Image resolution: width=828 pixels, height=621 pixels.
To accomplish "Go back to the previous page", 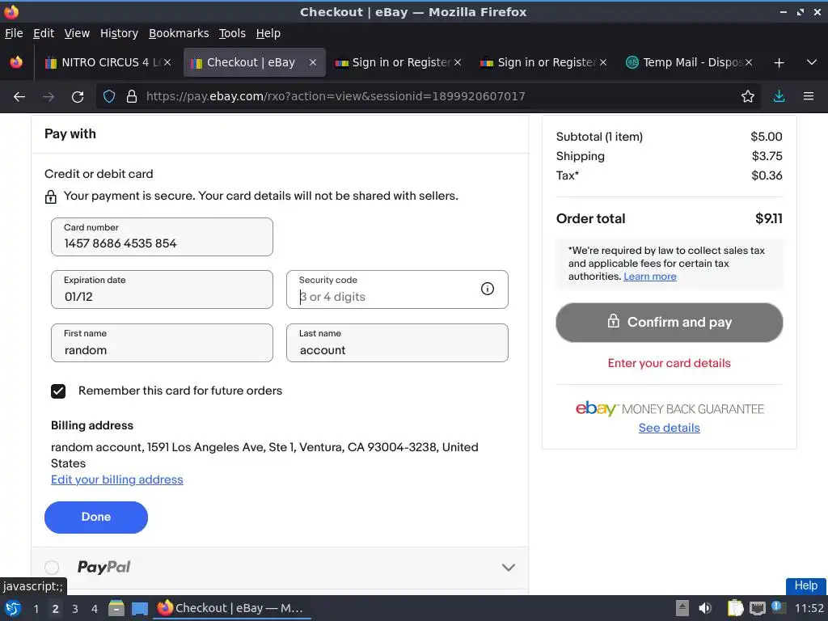I will (19, 97).
